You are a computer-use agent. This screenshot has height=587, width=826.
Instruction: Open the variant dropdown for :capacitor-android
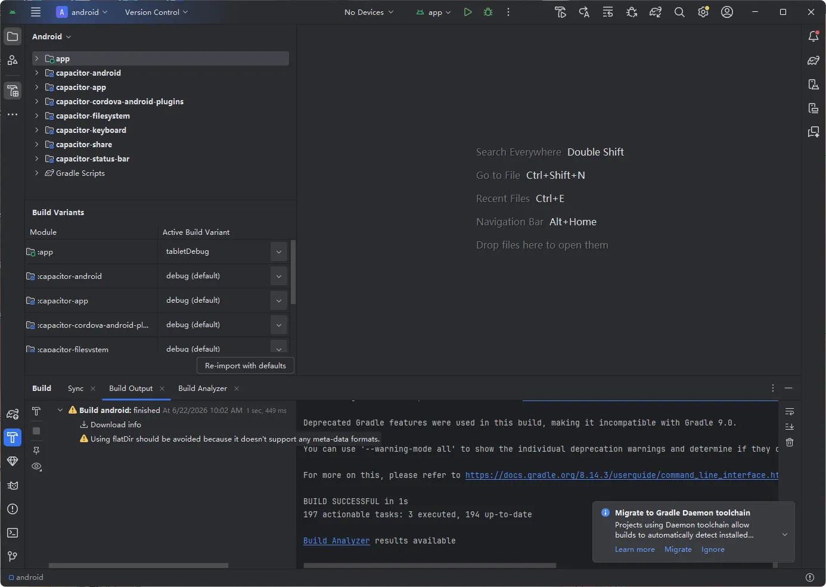[279, 276]
